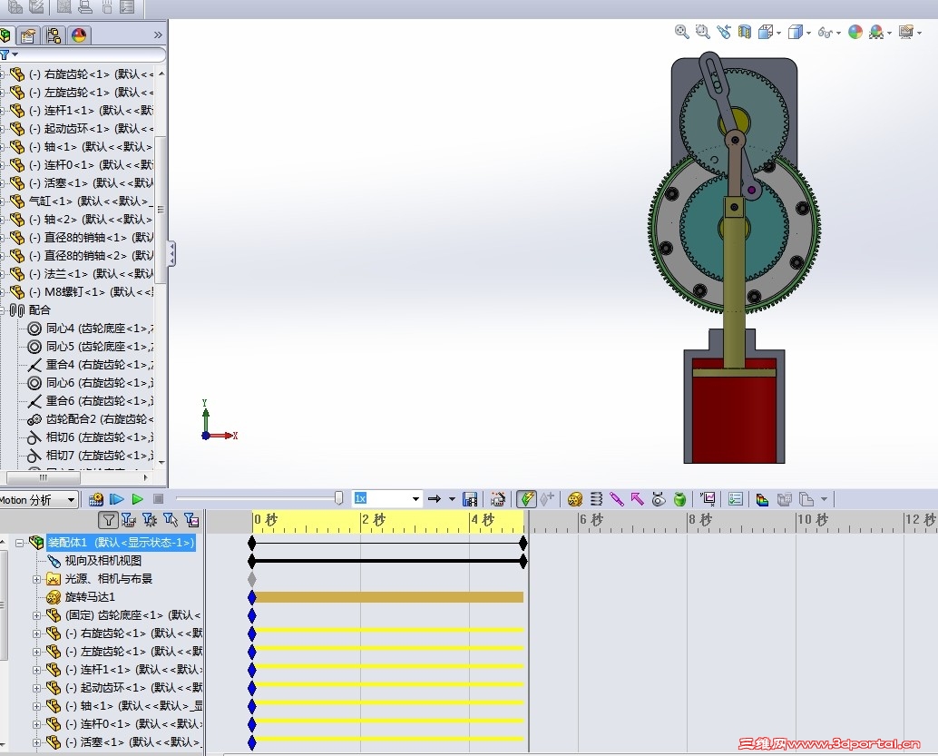Image resolution: width=938 pixels, height=756 pixels.
Task: Expand 活塞<1> node in timeline tree
Action: click(36, 742)
